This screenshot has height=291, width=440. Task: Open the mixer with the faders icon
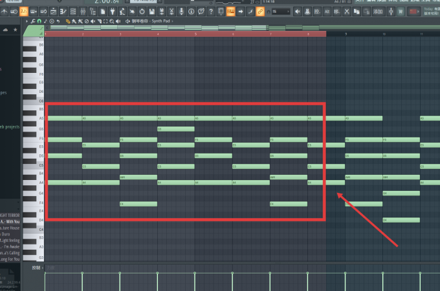point(83,12)
